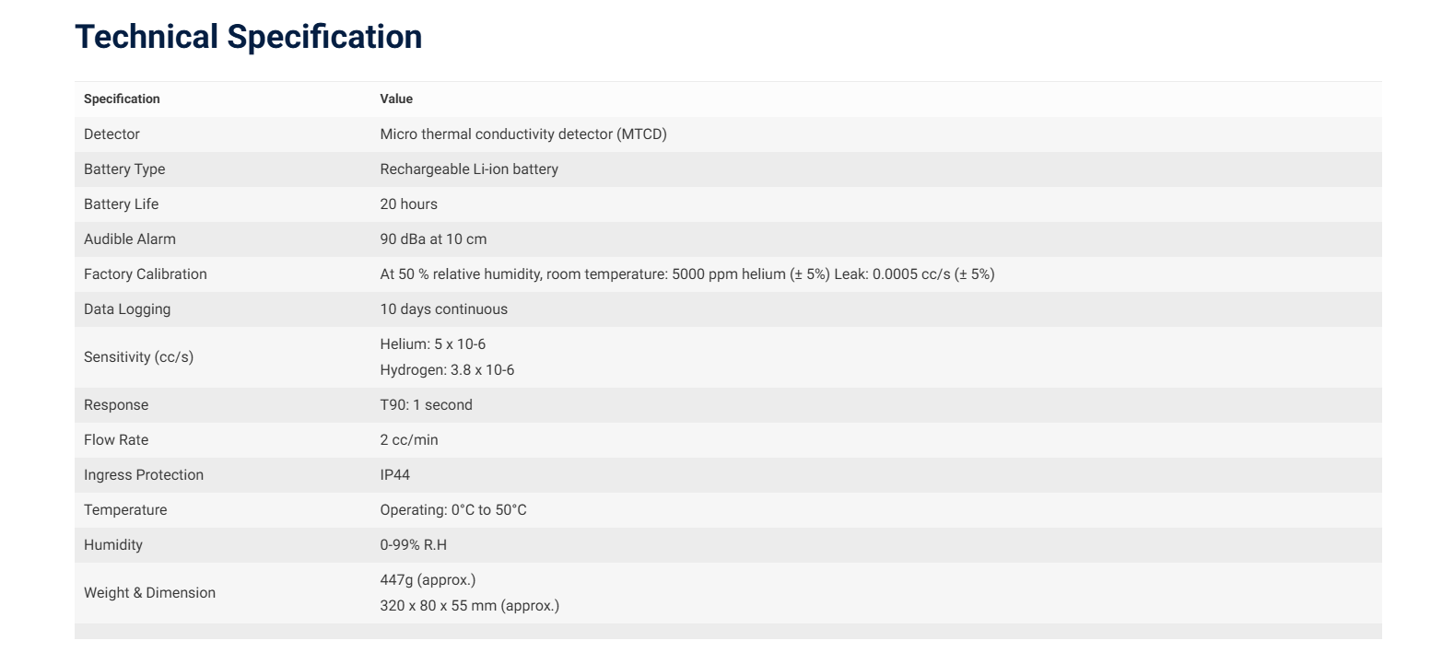Click the Hydrogen sensitivity value

click(447, 370)
